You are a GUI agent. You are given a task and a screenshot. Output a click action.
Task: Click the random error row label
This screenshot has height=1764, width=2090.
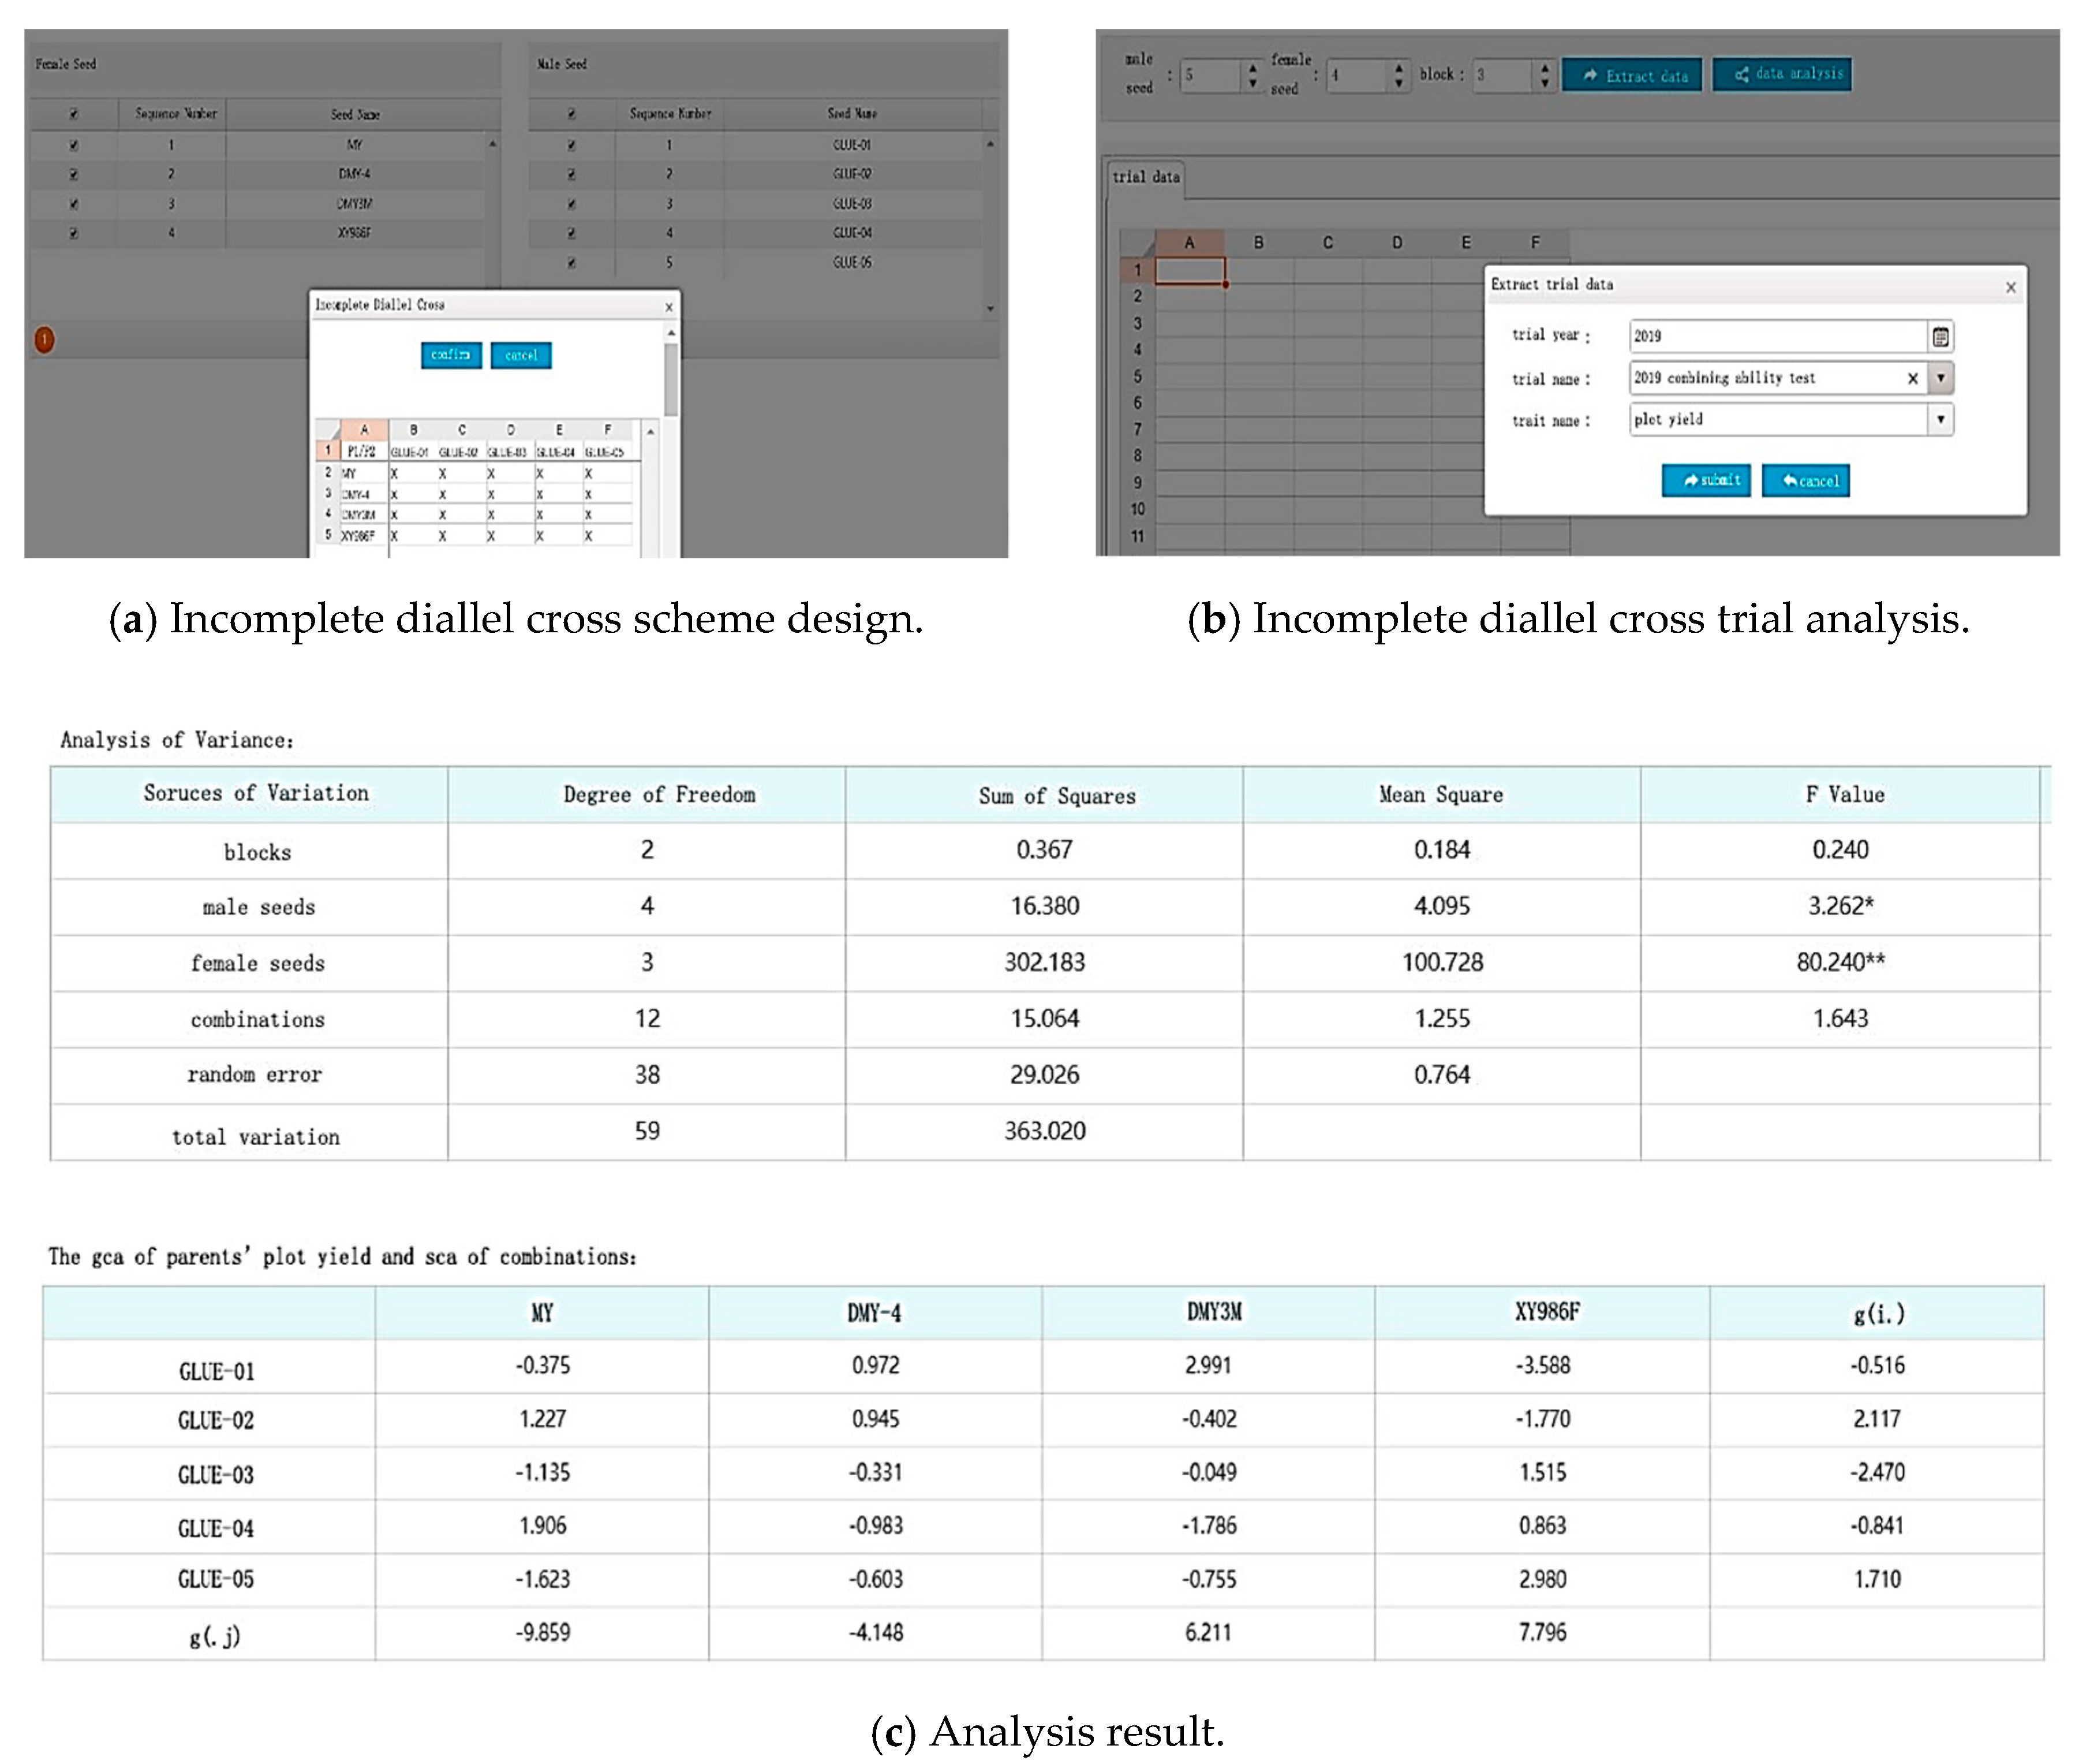click(254, 1075)
